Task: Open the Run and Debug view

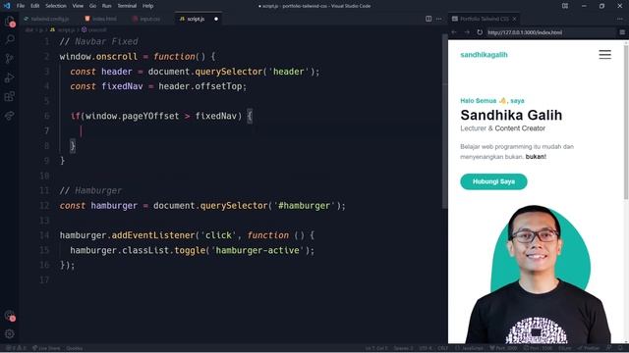Action: click(9, 77)
